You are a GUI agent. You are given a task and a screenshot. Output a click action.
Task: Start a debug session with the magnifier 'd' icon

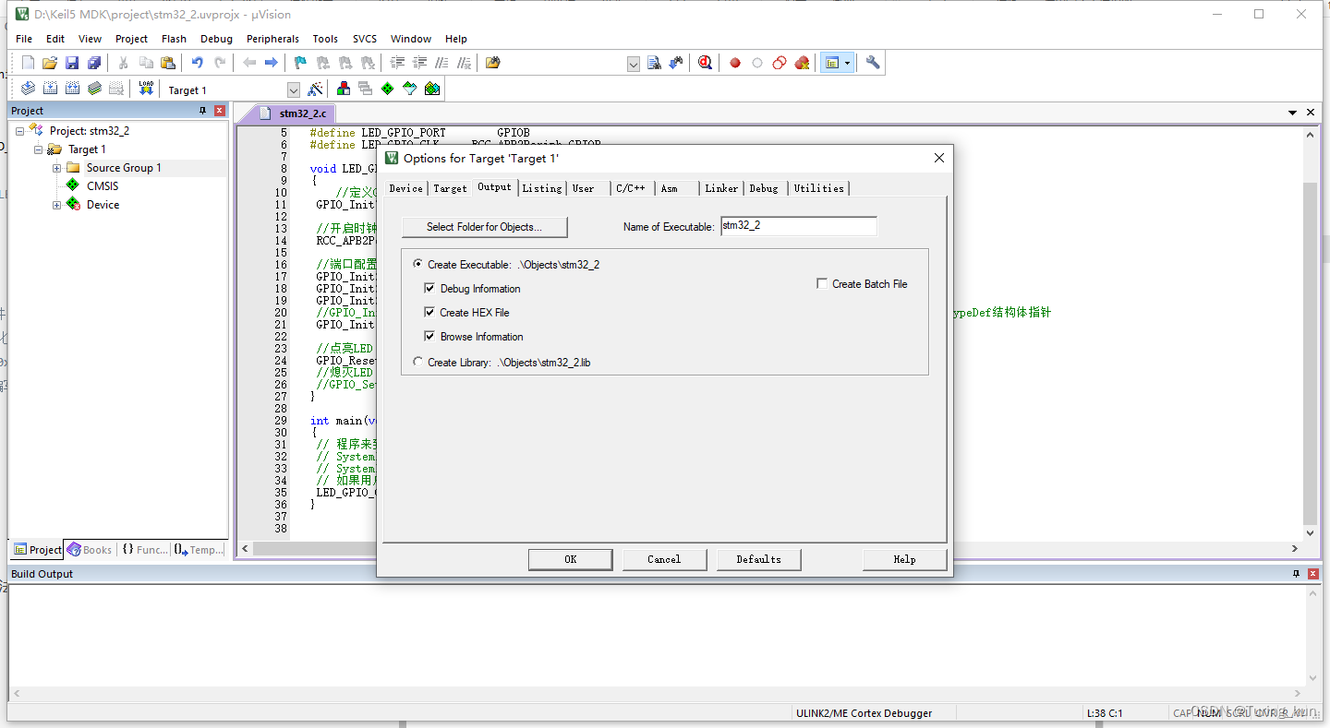pos(706,63)
